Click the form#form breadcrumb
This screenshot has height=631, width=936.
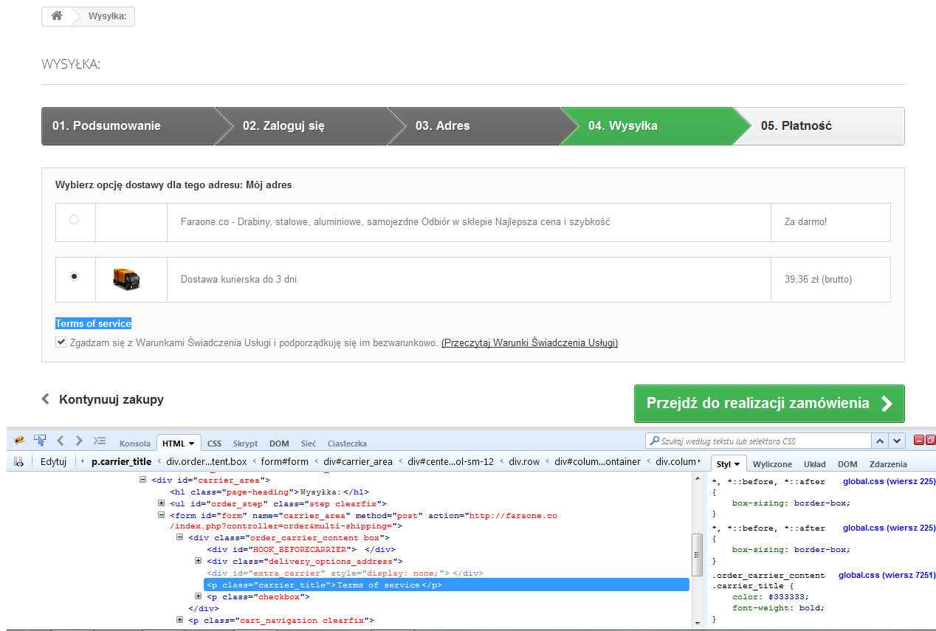pos(283,462)
